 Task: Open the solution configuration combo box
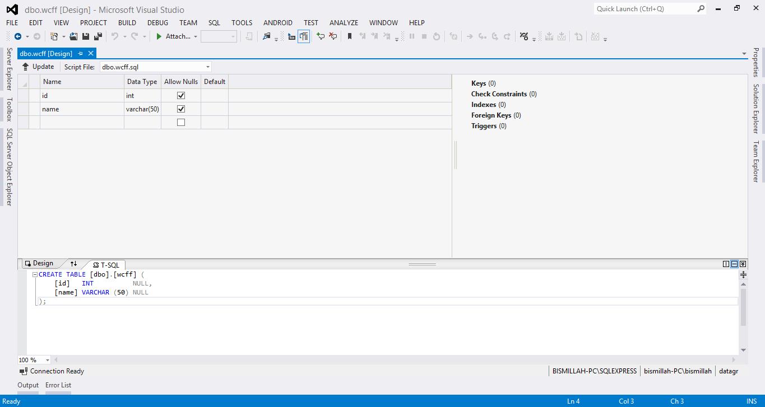point(219,36)
